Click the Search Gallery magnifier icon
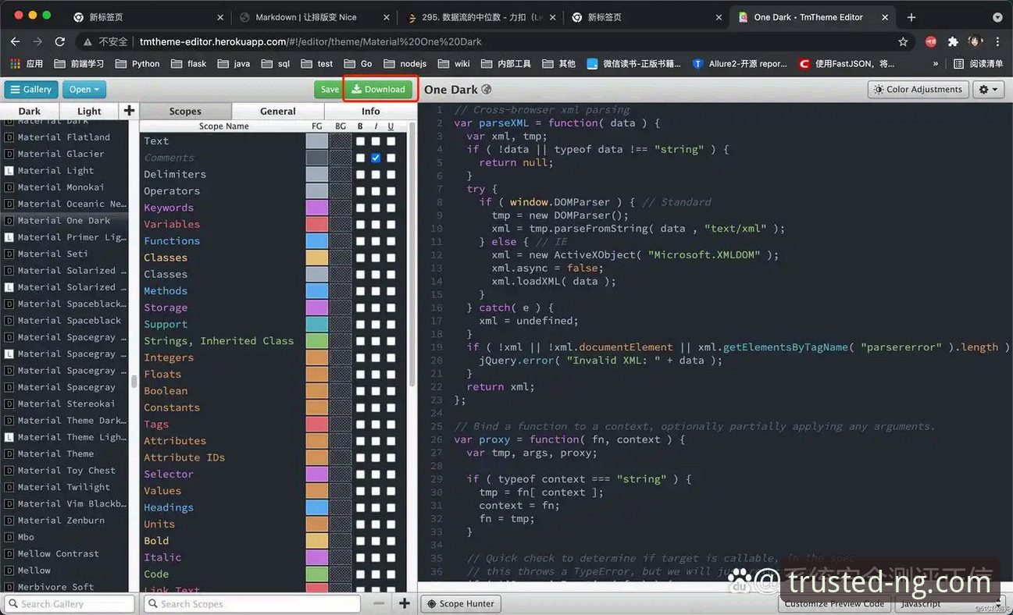 click(12, 603)
